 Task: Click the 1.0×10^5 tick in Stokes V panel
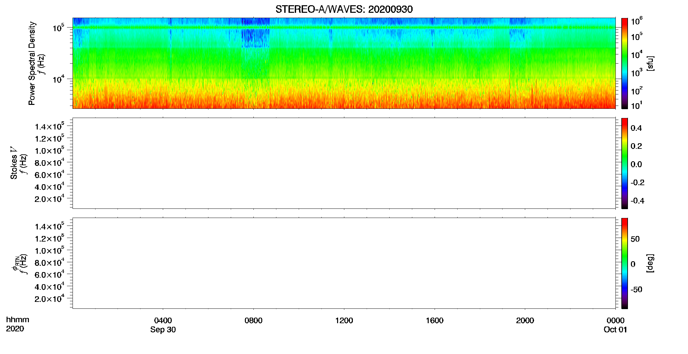(50, 150)
